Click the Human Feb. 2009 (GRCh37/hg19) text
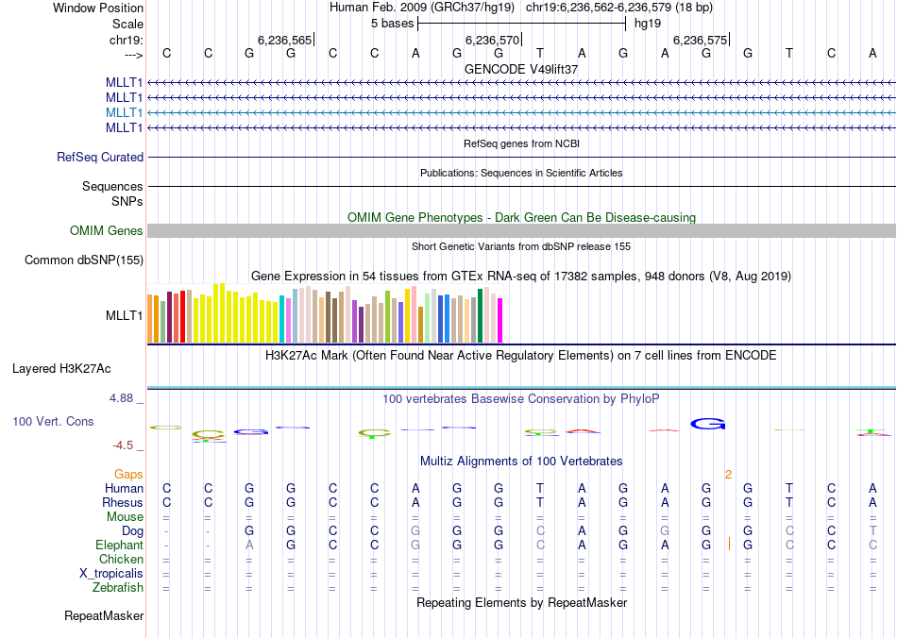This screenshot has width=897, height=638. click(x=422, y=8)
